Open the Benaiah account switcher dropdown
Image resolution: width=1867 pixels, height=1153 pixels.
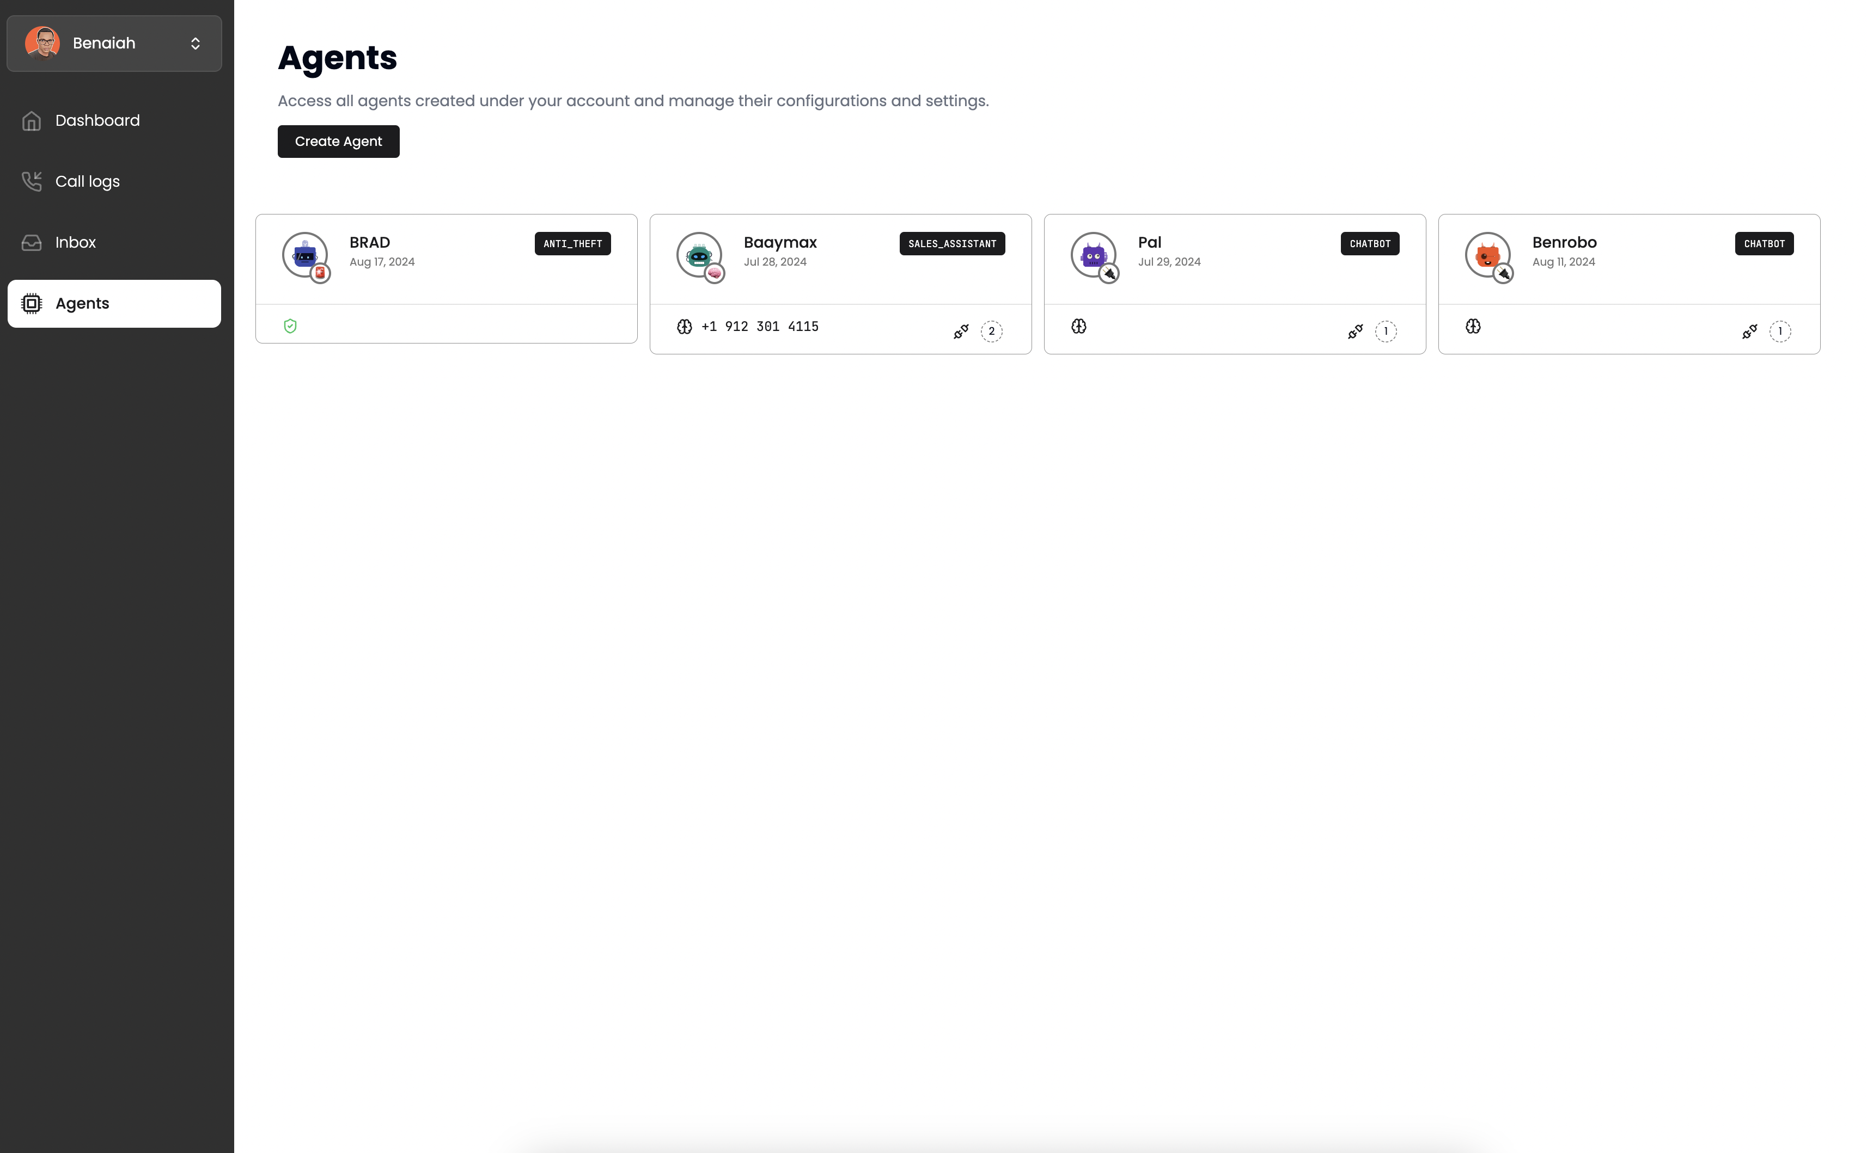114,44
